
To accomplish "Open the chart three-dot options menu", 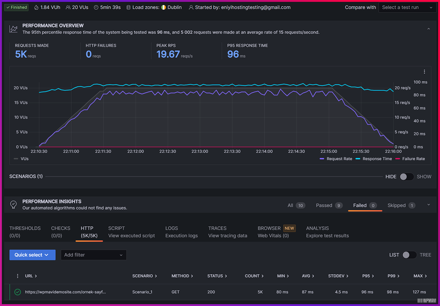I will (424, 72).
